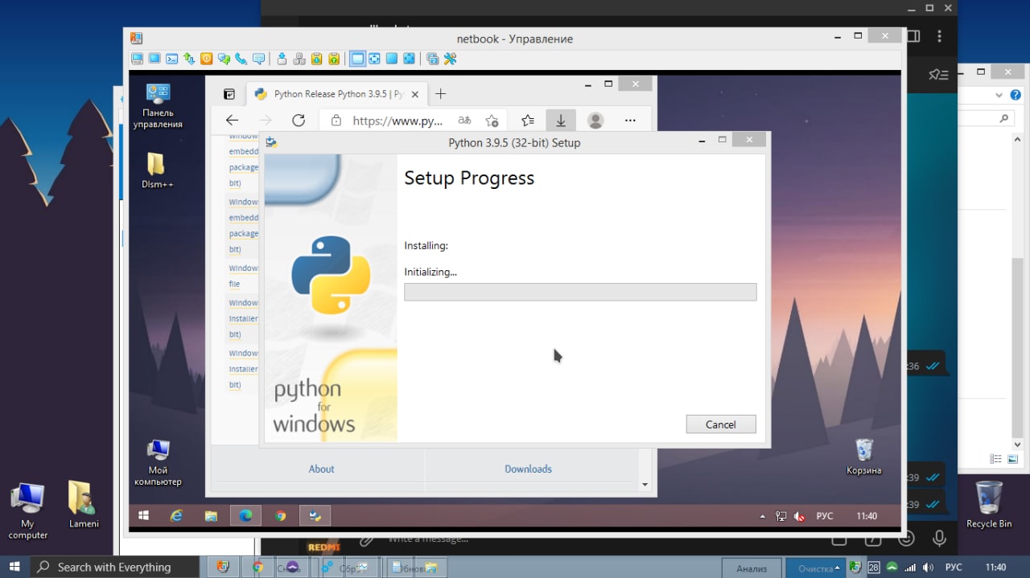Click the first monitor icon in the netbook toolbar
This screenshot has width=1030, height=578.
(x=137, y=59)
